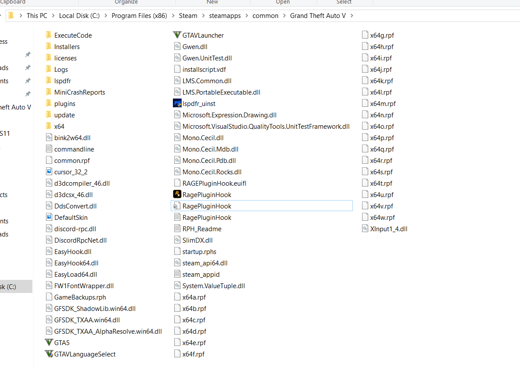
Task: Select Gwen.UnitTest.dll file name
Action: tap(207, 58)
